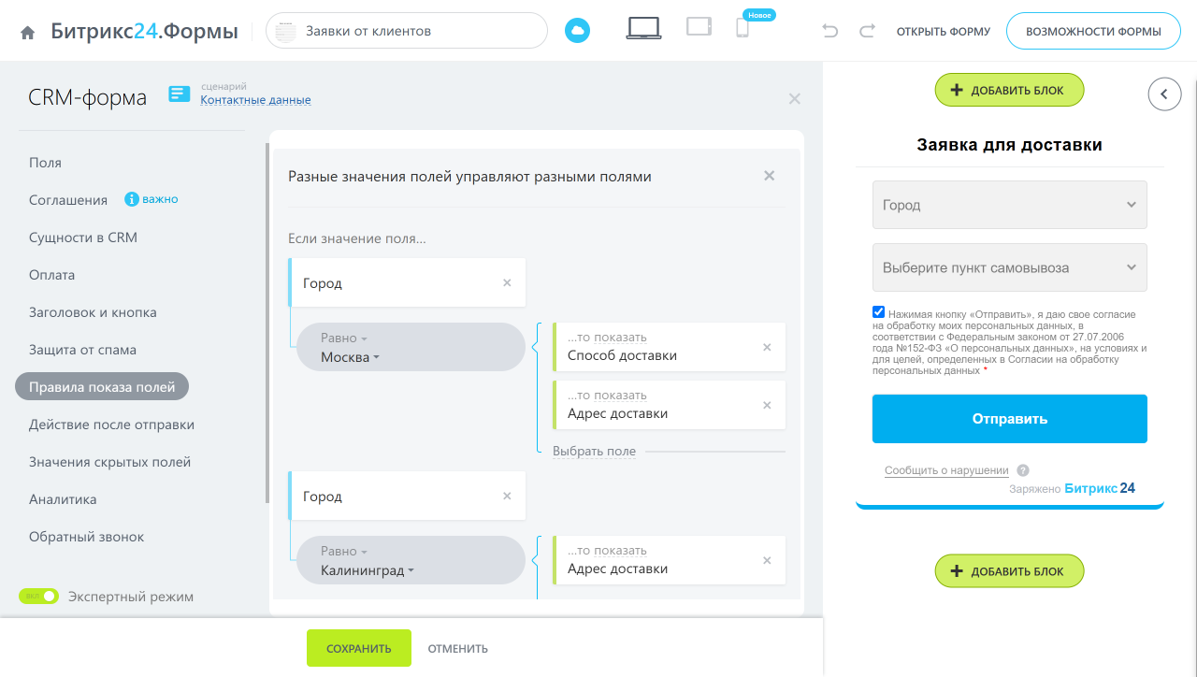The height and width of the screenshot is (677, 1197).
Task: Uncheck the personal data consent checkbox
Action: point(878,312)
